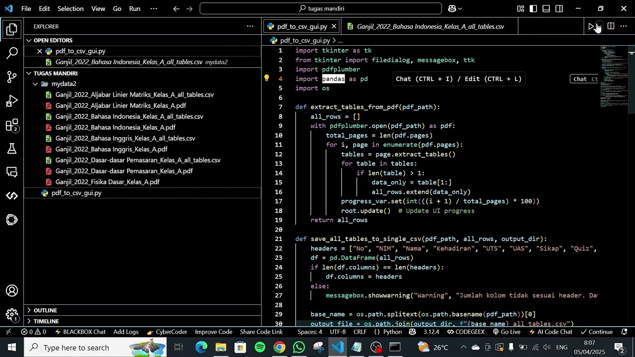Click the editor minimap code overview
The width and height of the screenshot is (635, 357).
(x=613, y=74)
